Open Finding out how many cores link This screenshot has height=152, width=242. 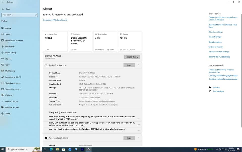(x=221, y=71)
